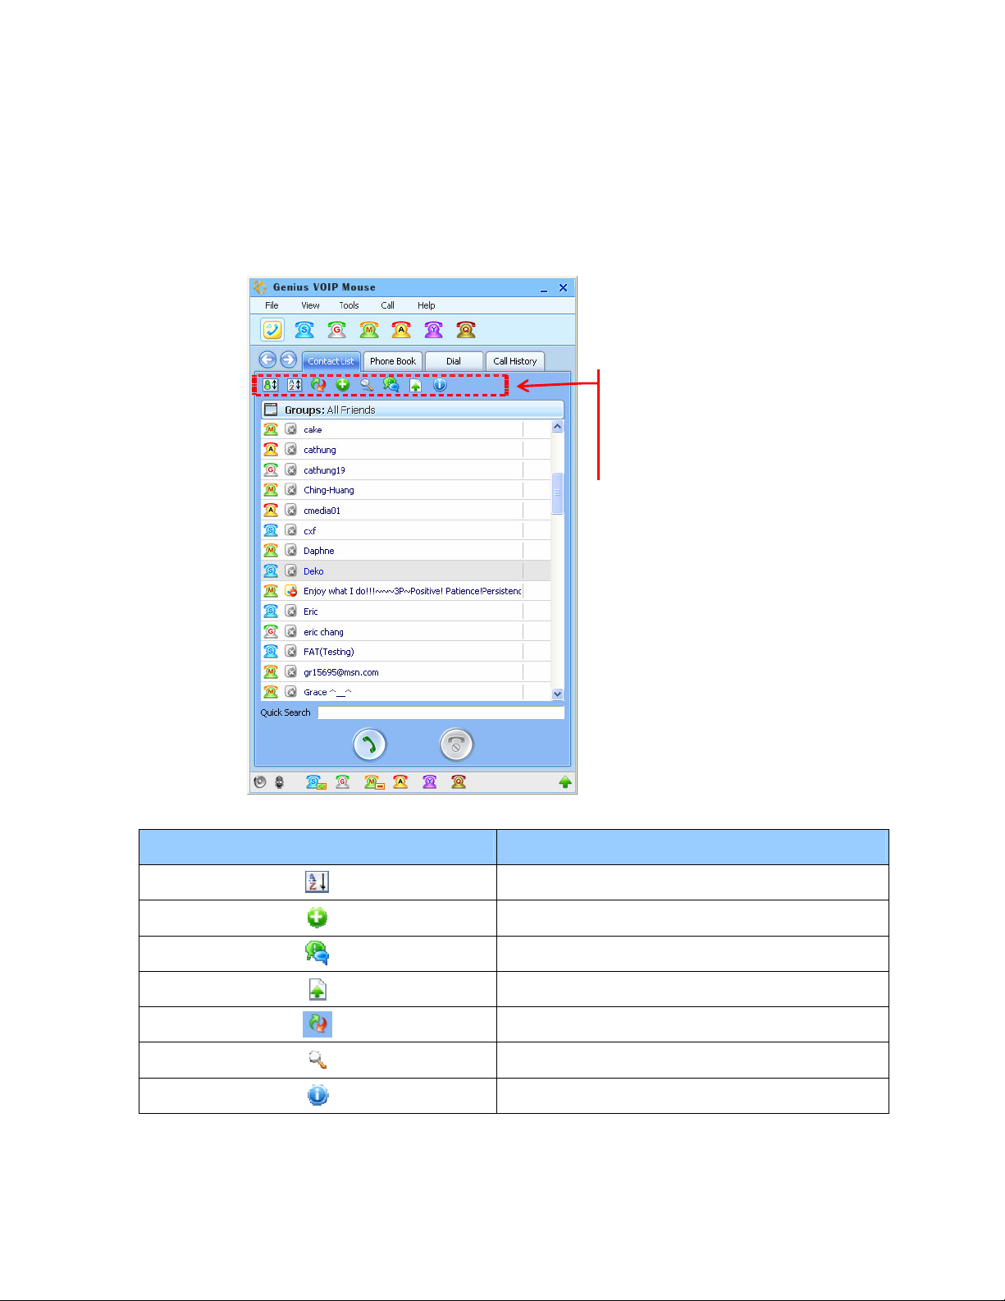
Task: Select contact "cathung19"
Action: click(406, 470)
